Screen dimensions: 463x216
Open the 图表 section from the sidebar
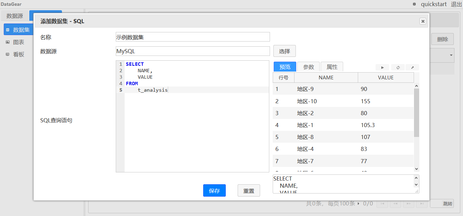(x=19, y=42)
